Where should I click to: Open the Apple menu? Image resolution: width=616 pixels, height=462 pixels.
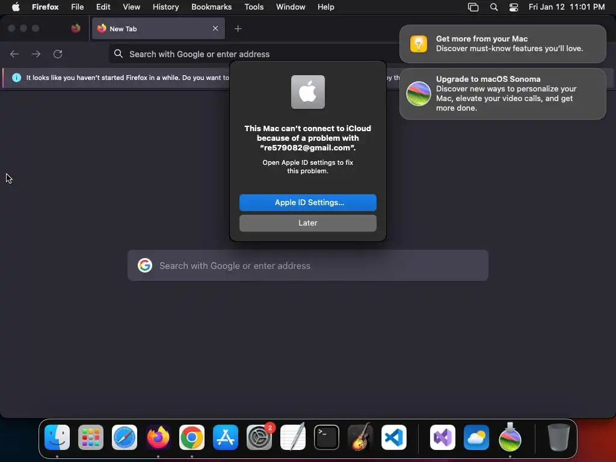coord(16,7)
